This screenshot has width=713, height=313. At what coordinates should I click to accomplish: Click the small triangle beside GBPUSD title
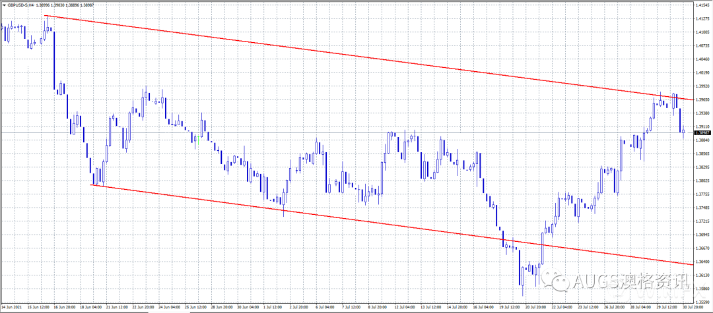point(4,4)
